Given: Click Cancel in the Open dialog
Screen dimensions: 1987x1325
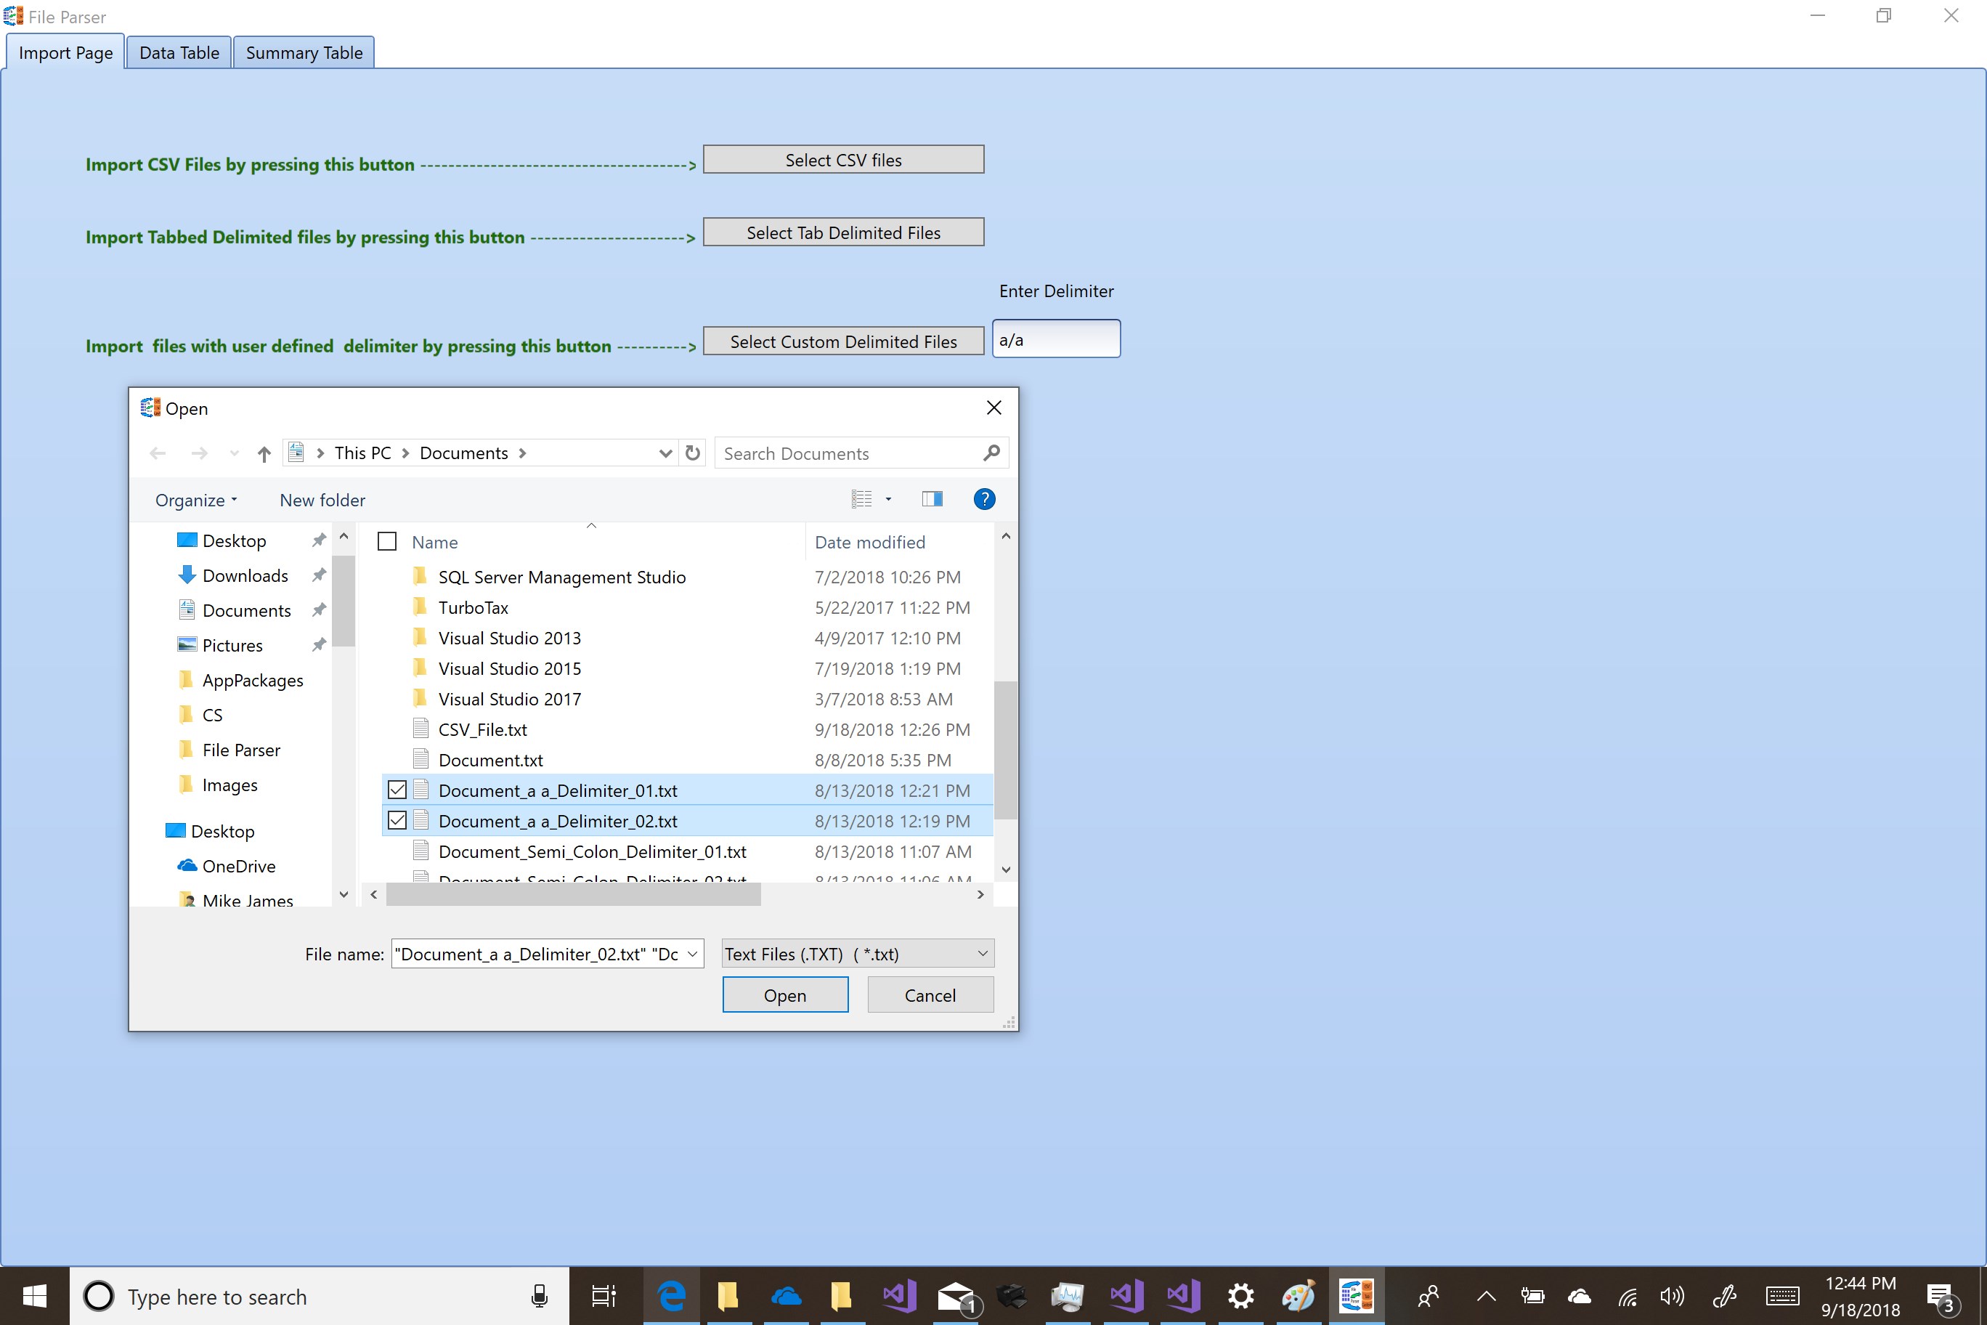Looking at the screenshot, I should (x=930, y=995).
